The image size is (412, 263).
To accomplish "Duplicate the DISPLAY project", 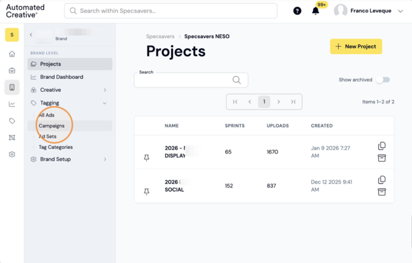I will coord(382,146).
